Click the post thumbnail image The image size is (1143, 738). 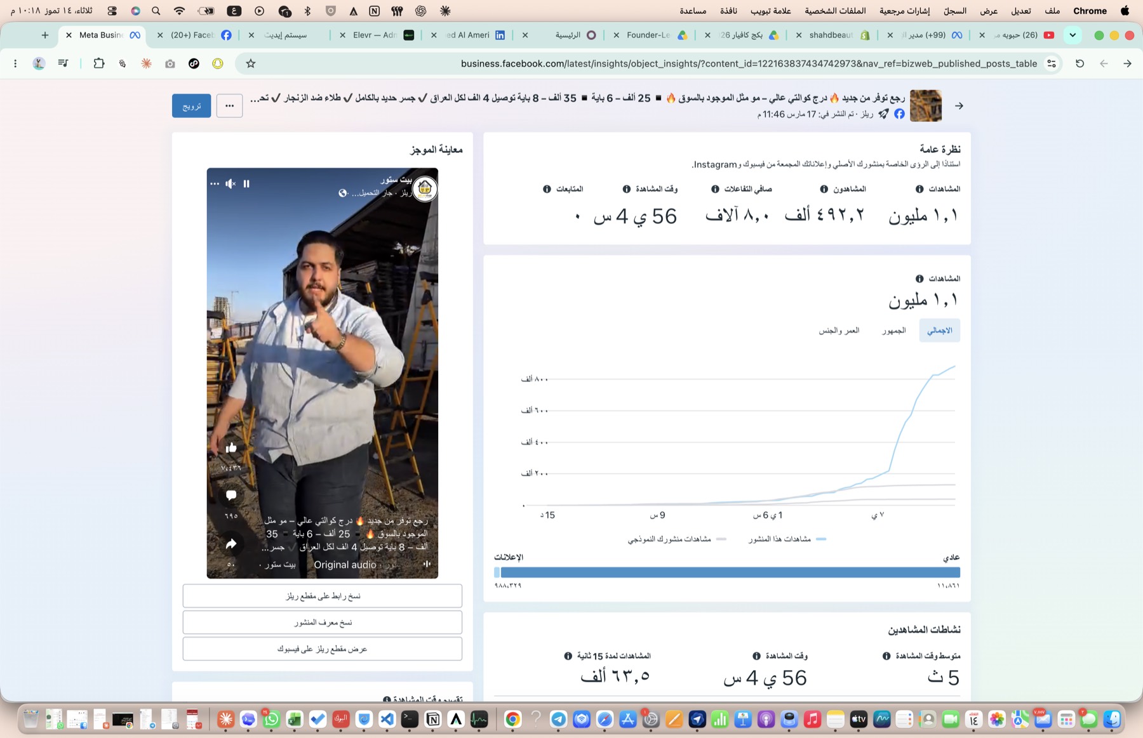(x=926, y=106)
